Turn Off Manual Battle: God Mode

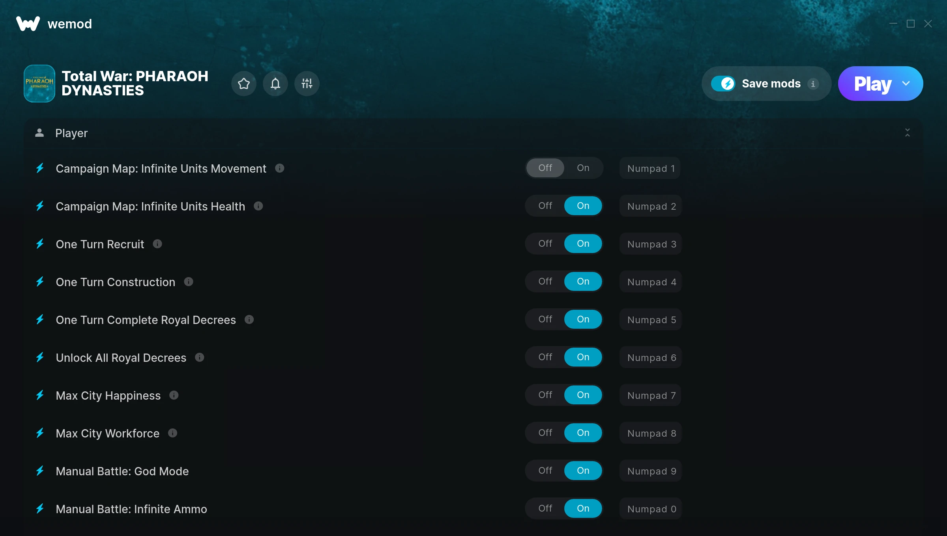pyautogui.click(x=545, y=471)
